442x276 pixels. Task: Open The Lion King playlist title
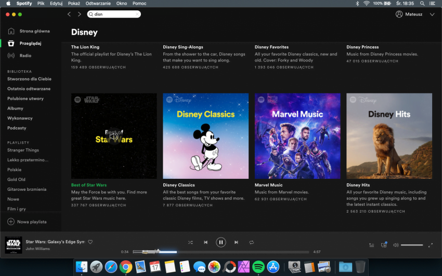click(x=85, y=47)
